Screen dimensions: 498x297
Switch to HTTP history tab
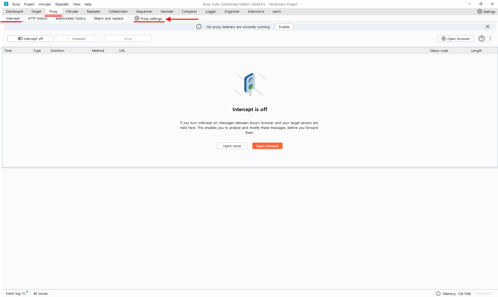[x=38, y=18]
